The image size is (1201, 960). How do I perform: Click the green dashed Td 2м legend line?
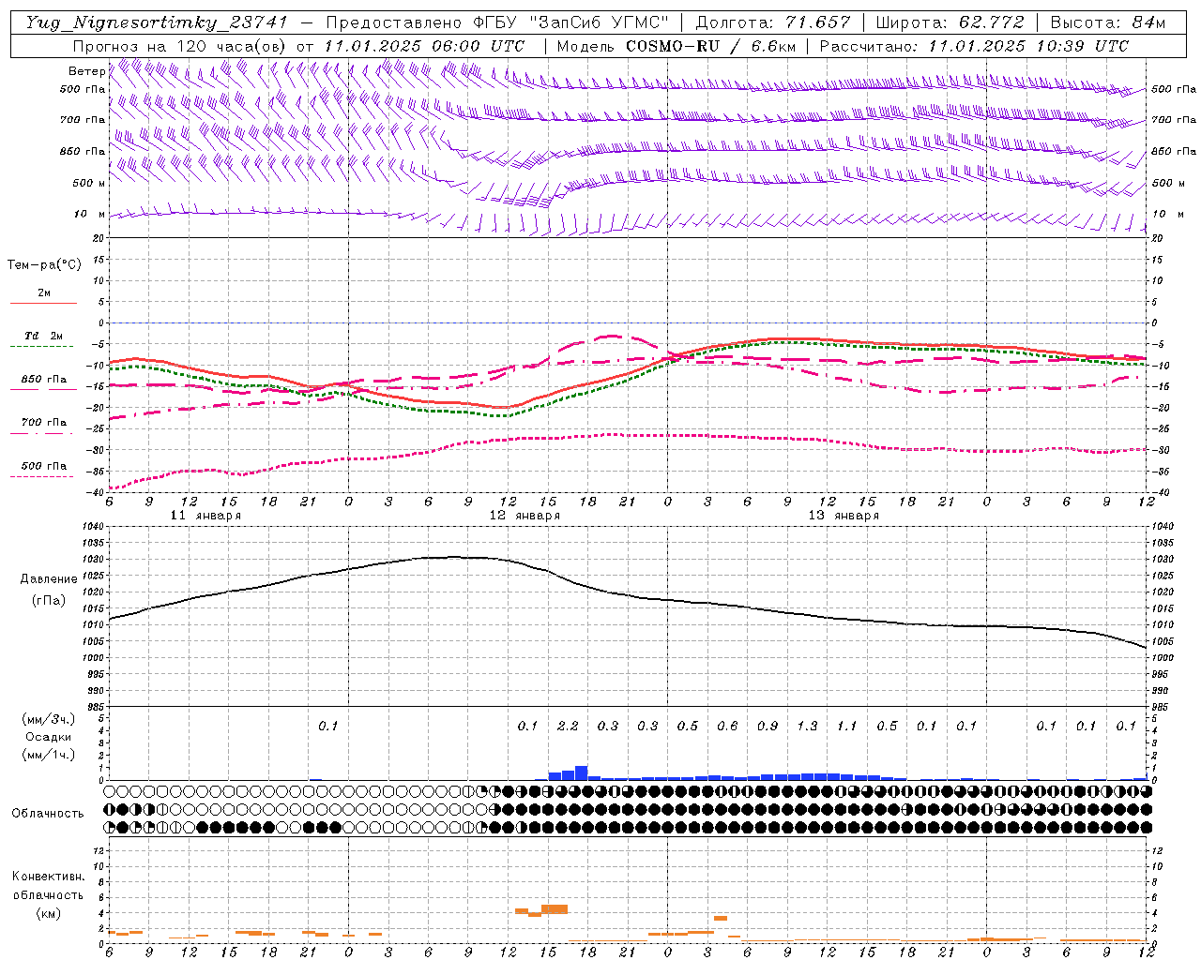point(41,346)
